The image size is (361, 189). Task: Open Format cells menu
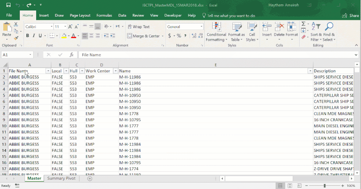pyautogui.click(x=292, y=32)
